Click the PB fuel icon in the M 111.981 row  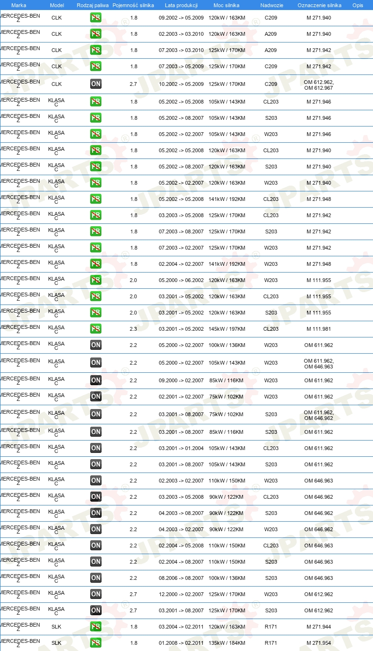click(95, 328)
